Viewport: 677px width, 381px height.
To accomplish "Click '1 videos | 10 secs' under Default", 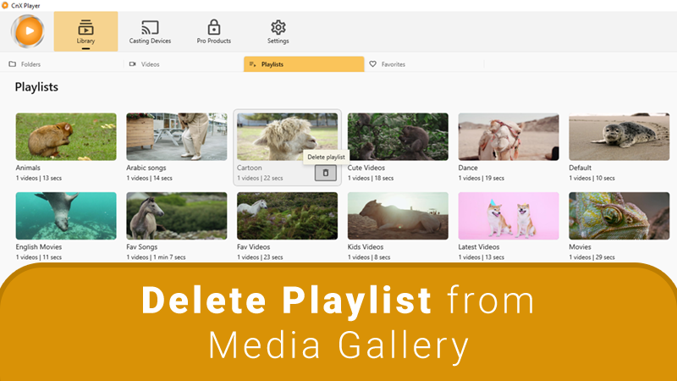I will [x=592, y=178].
